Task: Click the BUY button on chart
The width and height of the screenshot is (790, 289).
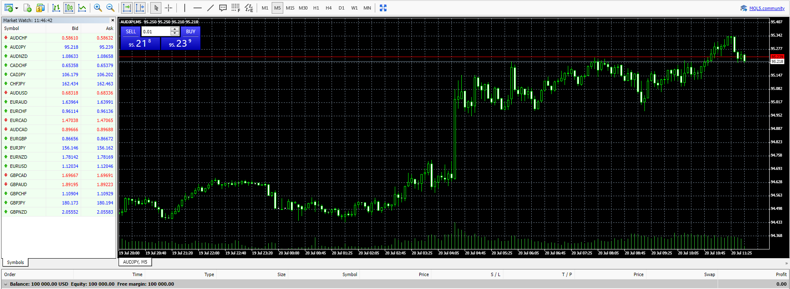Action: coord(191,32)
